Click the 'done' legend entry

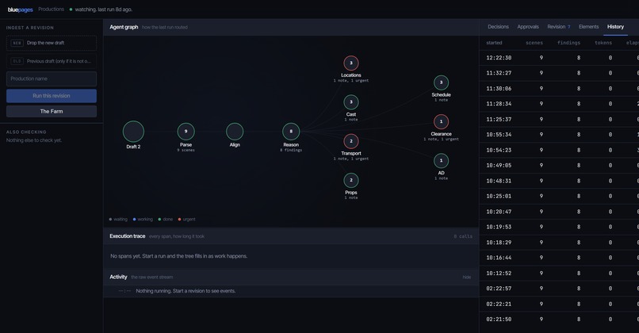click(x=166, y=220)
